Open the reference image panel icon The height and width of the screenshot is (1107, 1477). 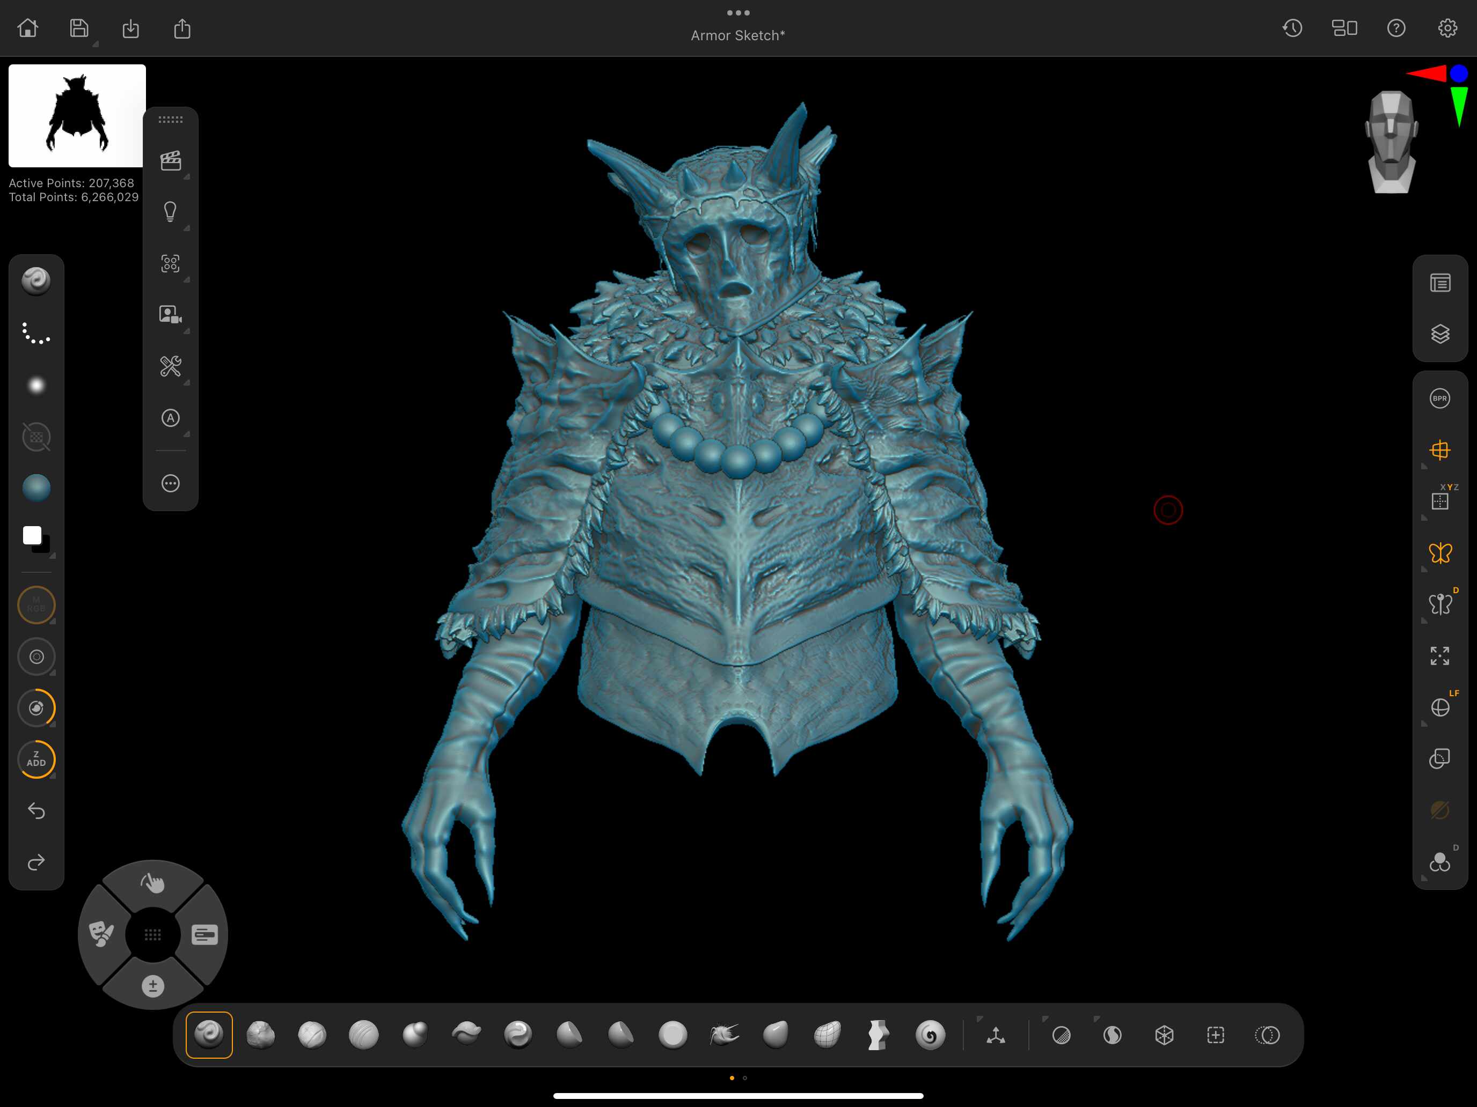(x=170, y=315)
